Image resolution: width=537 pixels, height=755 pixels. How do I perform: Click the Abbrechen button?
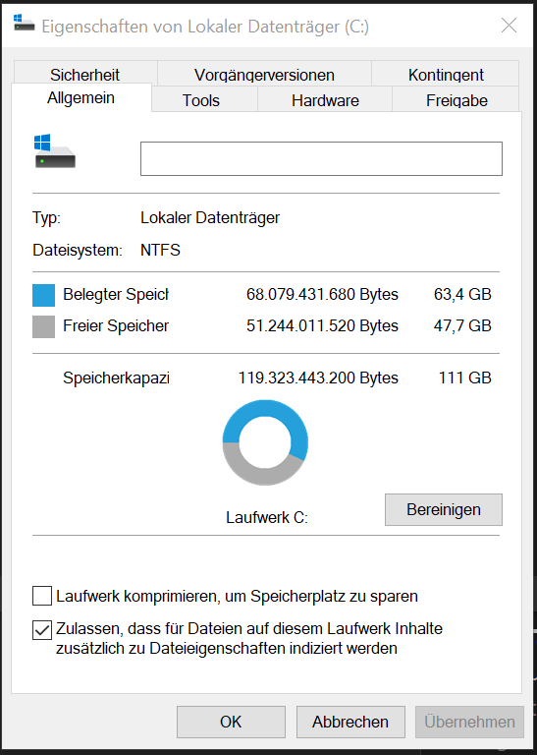350,722
